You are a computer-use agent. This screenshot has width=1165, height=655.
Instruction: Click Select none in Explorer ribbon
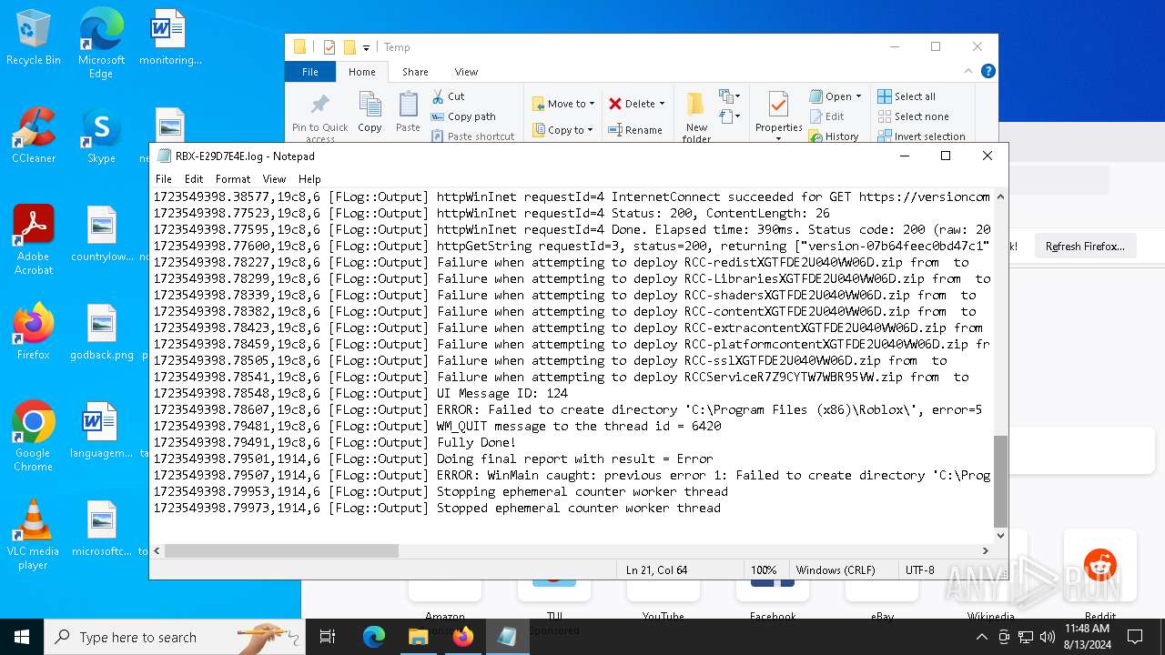tap(913, 116)
